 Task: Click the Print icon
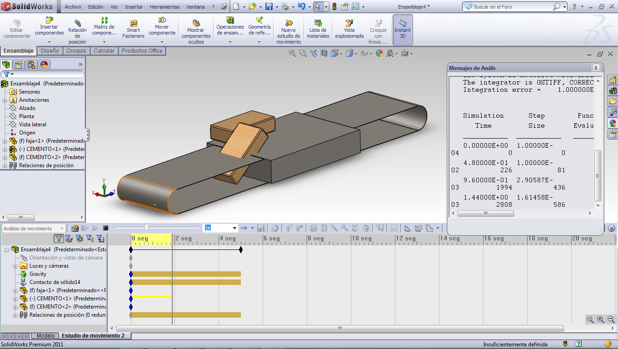285,6
